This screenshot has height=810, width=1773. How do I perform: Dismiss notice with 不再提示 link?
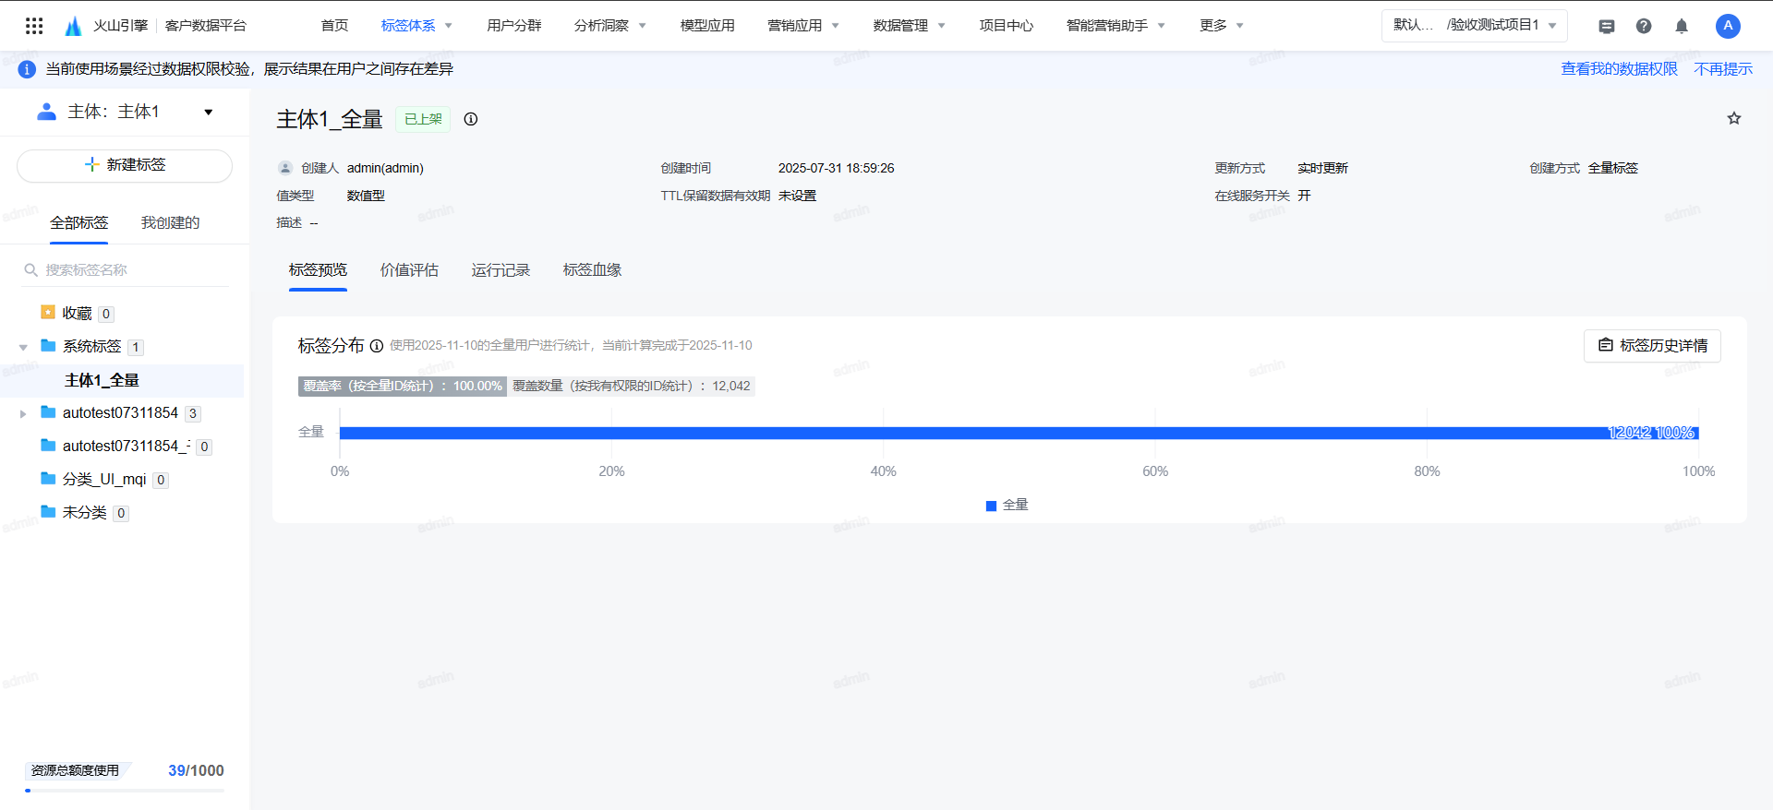pos(1723,69)
